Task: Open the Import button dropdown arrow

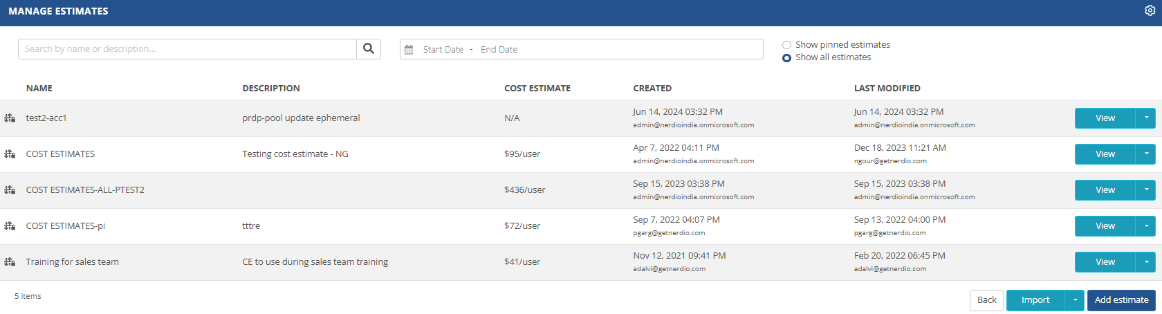Action: click(1075, 300)
